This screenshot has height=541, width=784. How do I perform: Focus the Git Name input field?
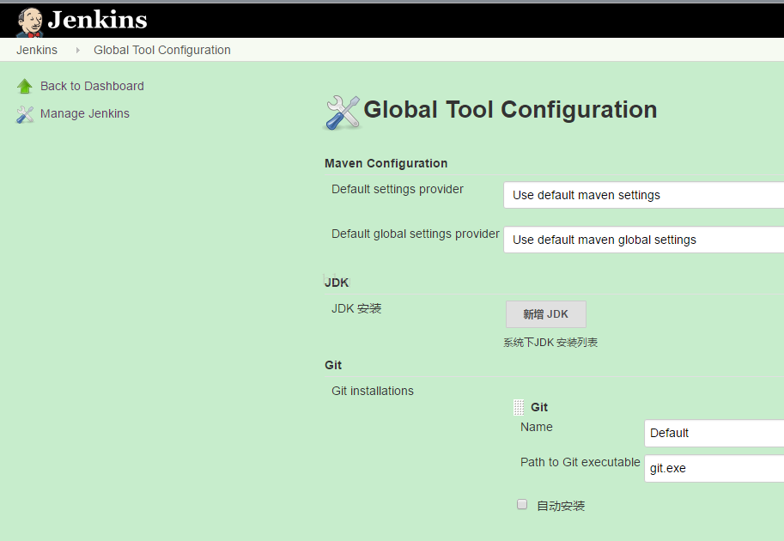pos(714,433)
